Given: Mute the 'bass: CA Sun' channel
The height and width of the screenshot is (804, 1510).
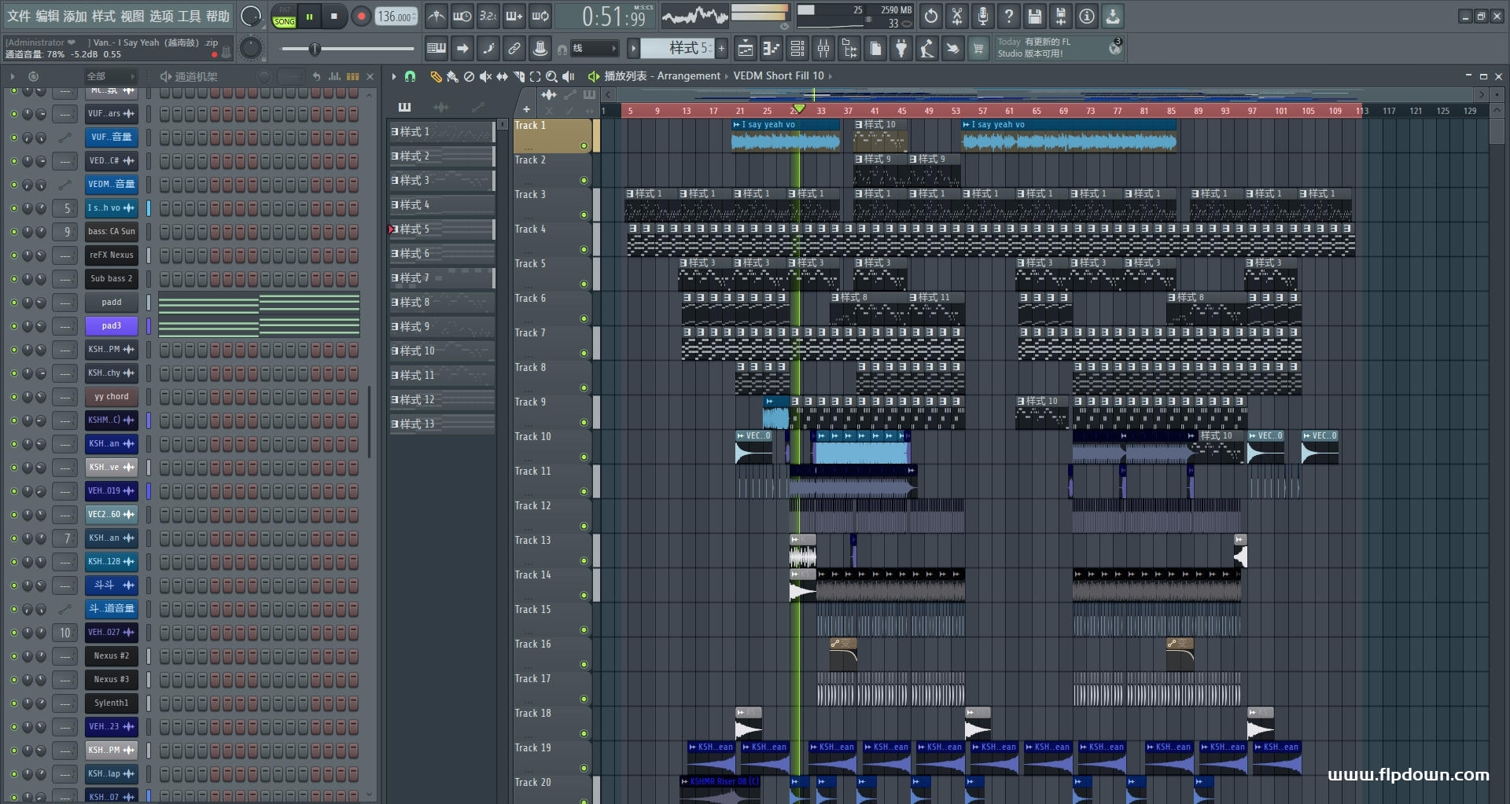Looking at the screenshot, I should [13, 232].
